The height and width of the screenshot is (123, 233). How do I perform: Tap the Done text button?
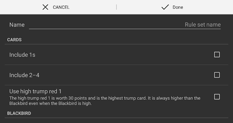click(178, 7)
